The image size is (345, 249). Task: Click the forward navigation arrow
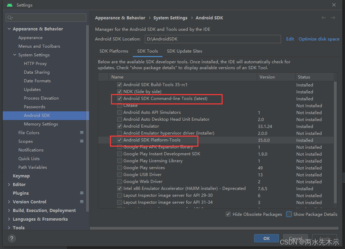pos(333,17)
